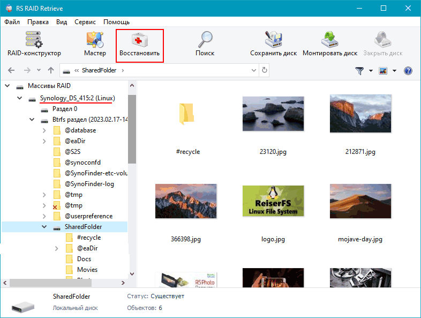Select the @synoconfd folder

click(x=82, y=162)
